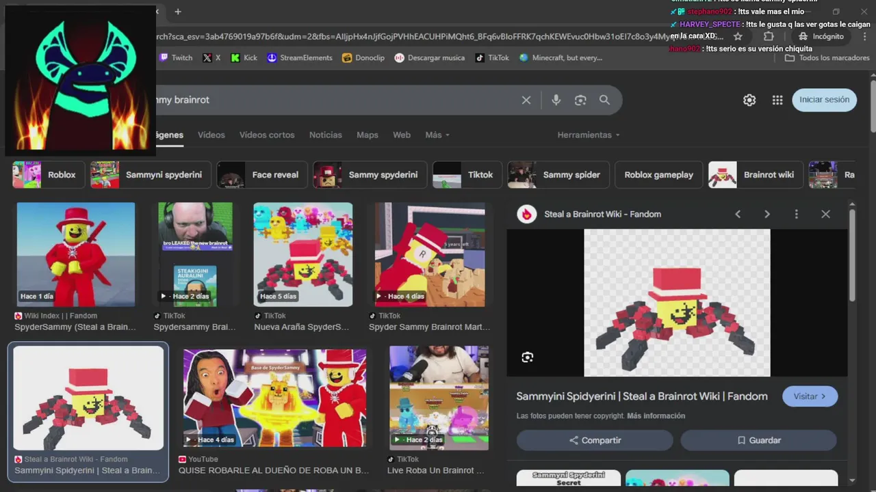Close the image preview panel

click(825, 214)
